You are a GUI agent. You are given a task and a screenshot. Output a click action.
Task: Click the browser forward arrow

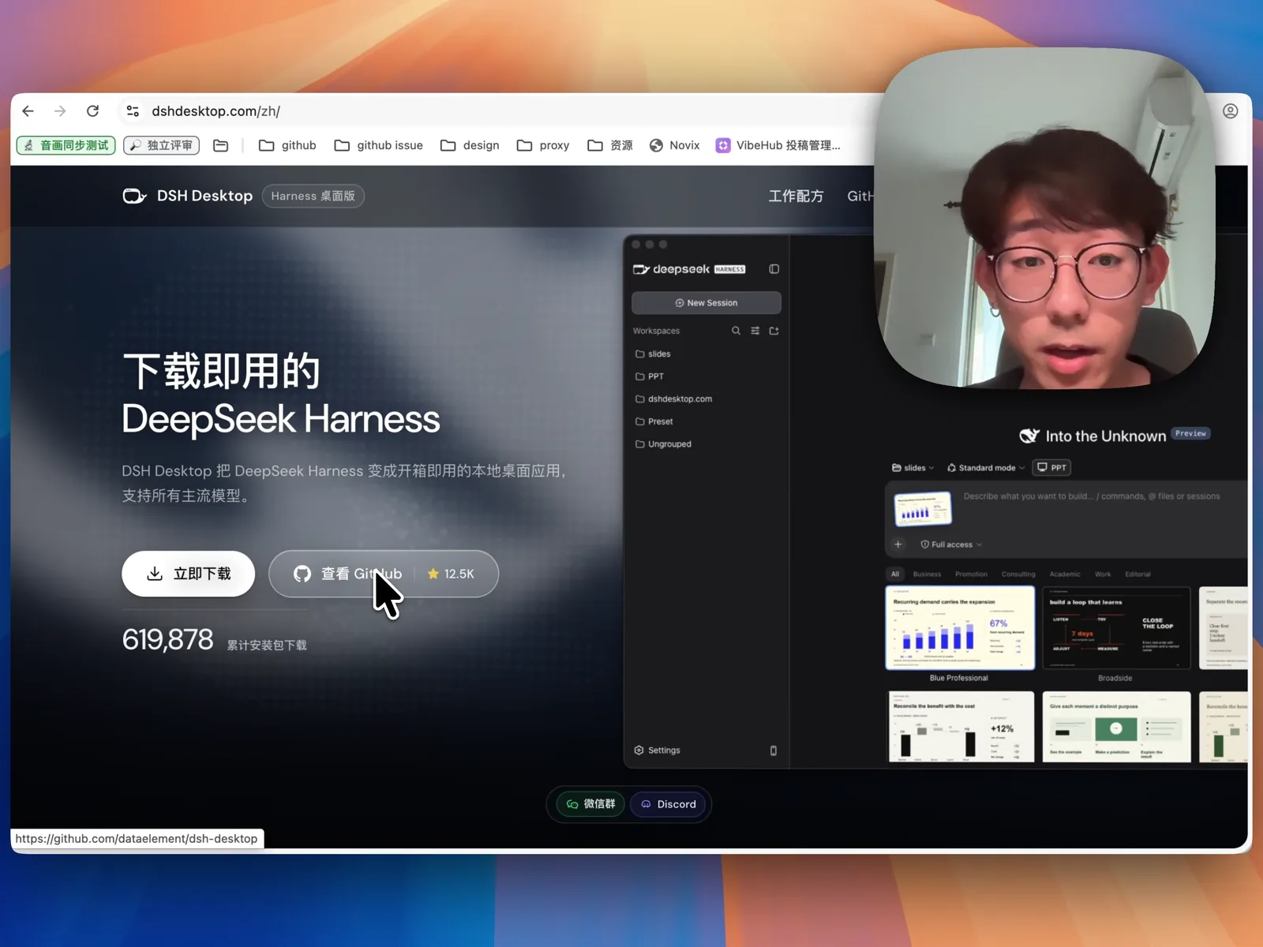click(60, 111)
